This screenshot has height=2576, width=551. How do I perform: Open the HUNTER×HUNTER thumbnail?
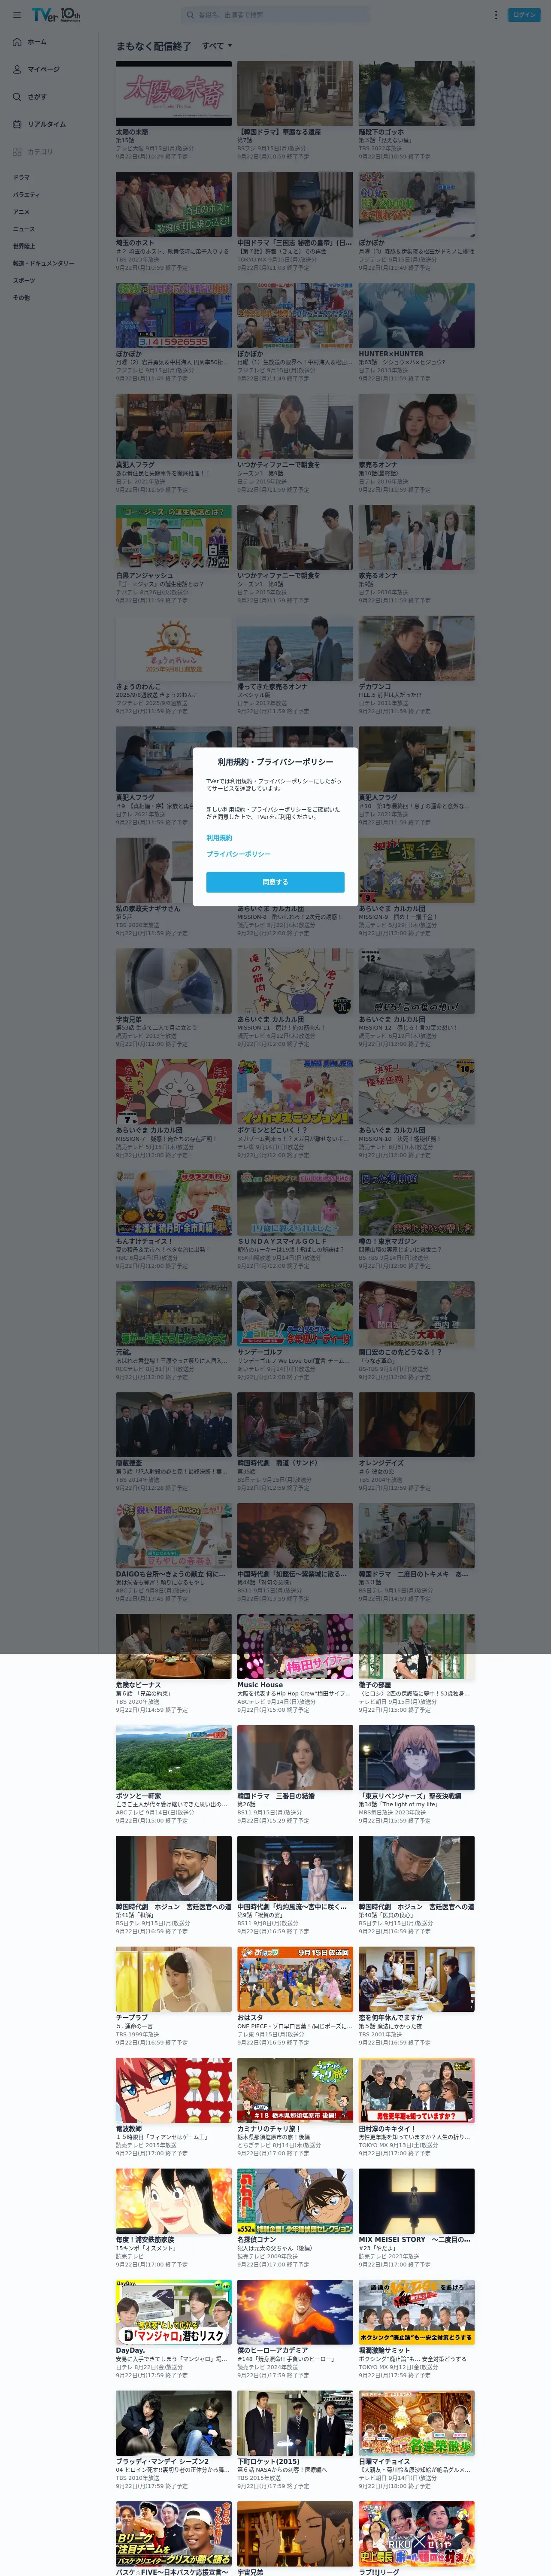coord(417,315)
